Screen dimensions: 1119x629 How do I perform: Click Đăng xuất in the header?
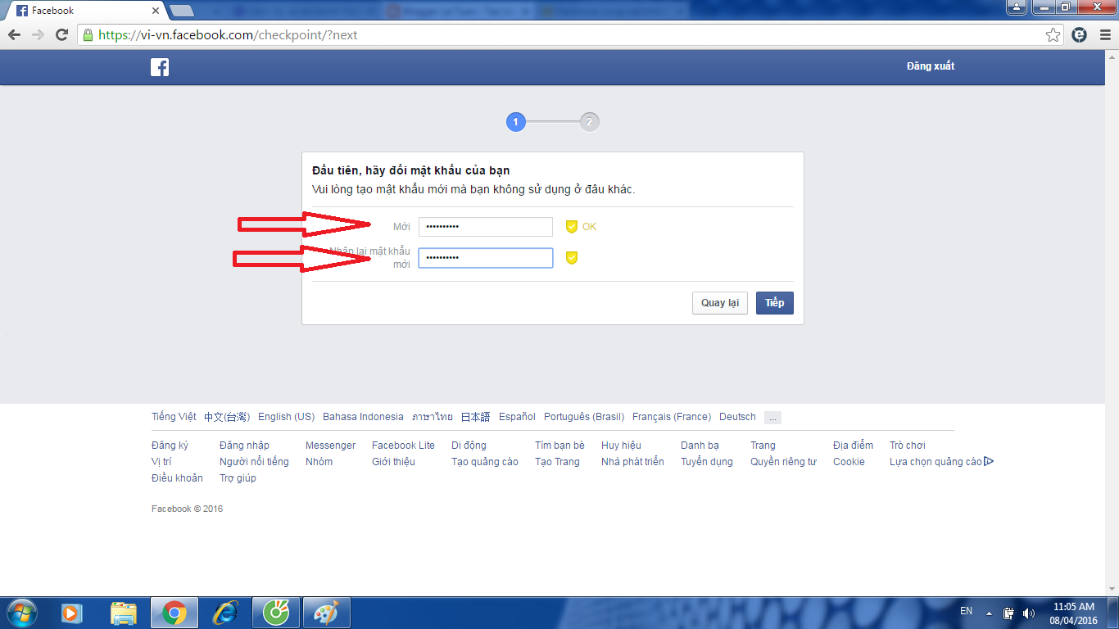point(931,66)
